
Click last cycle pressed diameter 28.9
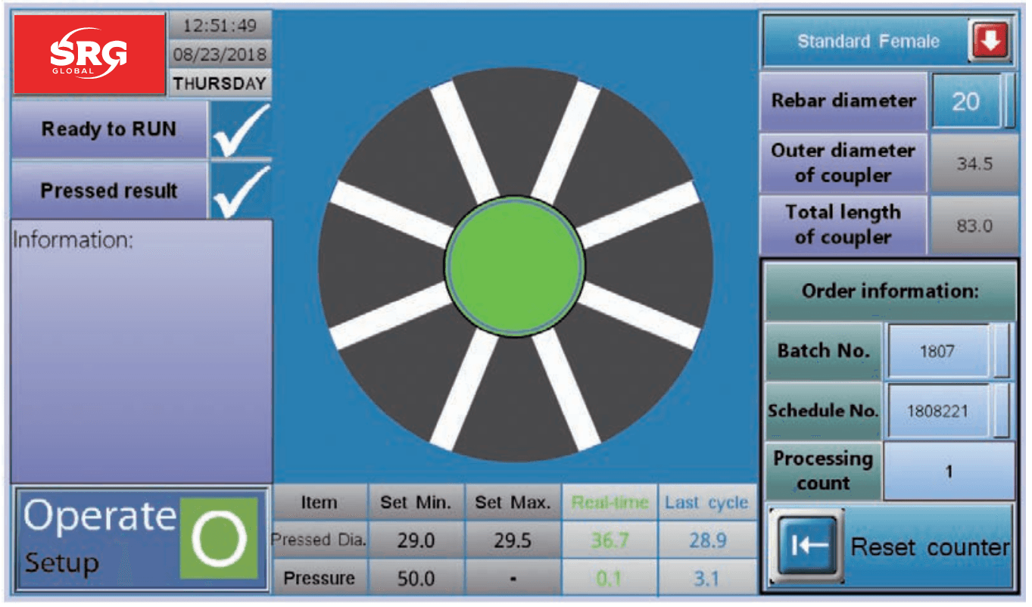707,540
